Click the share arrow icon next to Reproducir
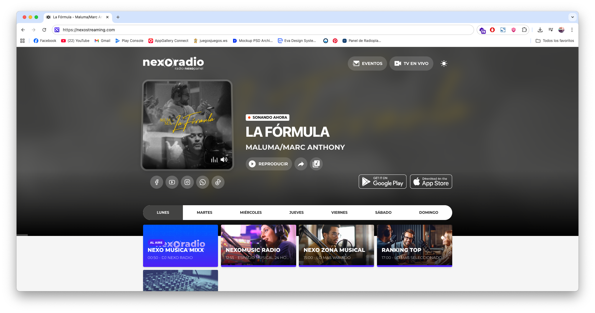This screenshot has width=595, height=313. [x=301, y=164]
